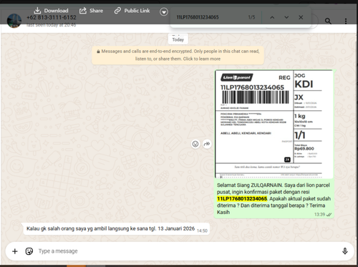This screenshot has width=358, height=267.
Task: Open the emoji and sticker picker
Action: click(x=29, y=251)
